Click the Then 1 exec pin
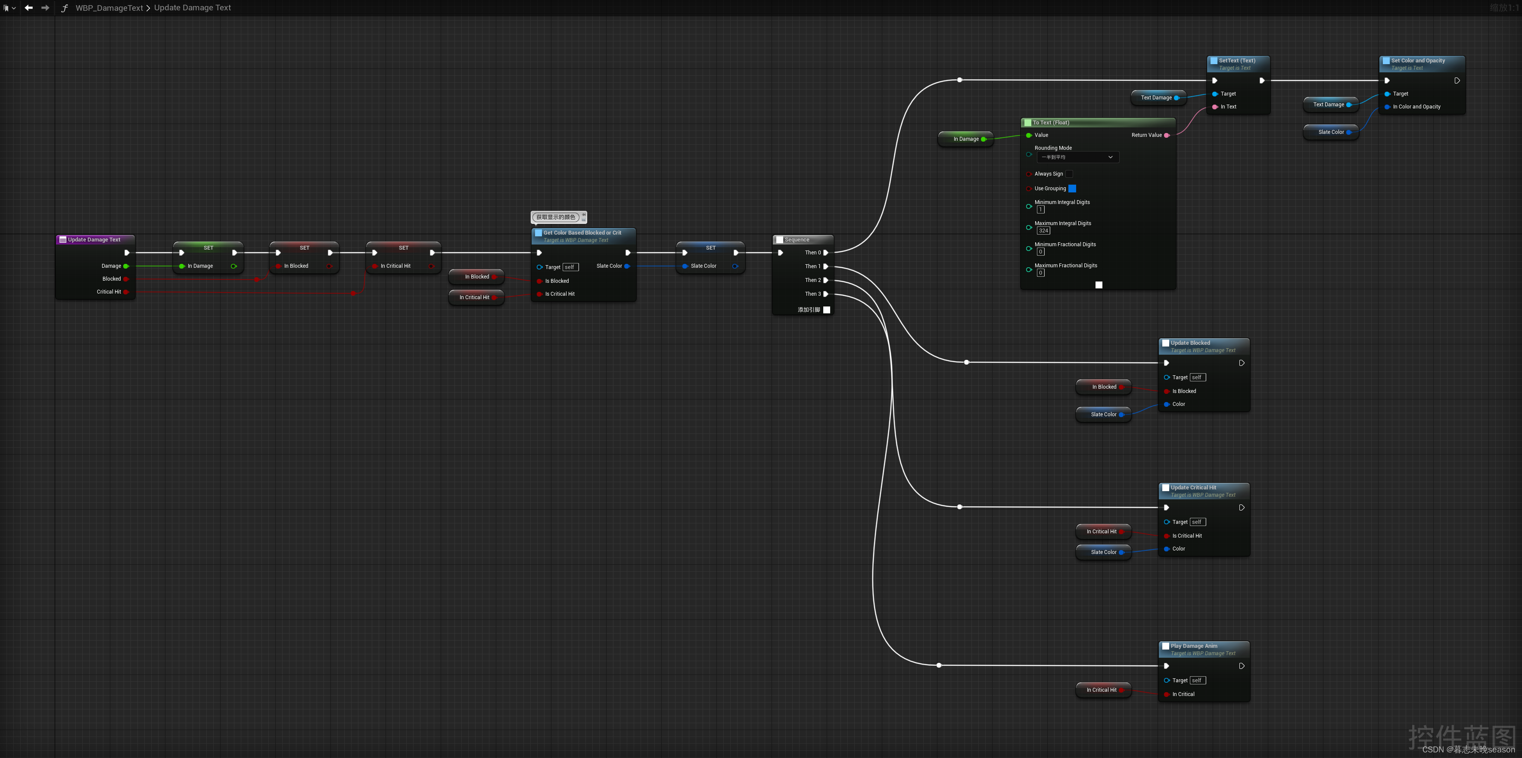This screenshot has width=1522, height=758. click(x=826, y=266)
